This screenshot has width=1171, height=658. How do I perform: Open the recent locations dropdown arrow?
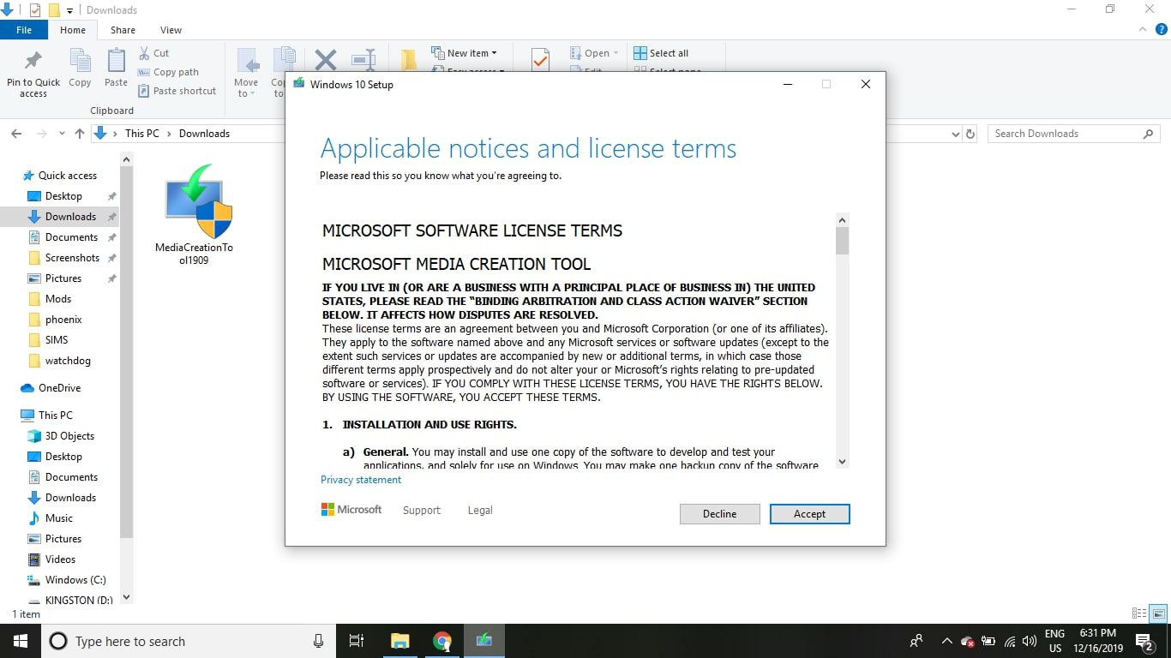62,134
